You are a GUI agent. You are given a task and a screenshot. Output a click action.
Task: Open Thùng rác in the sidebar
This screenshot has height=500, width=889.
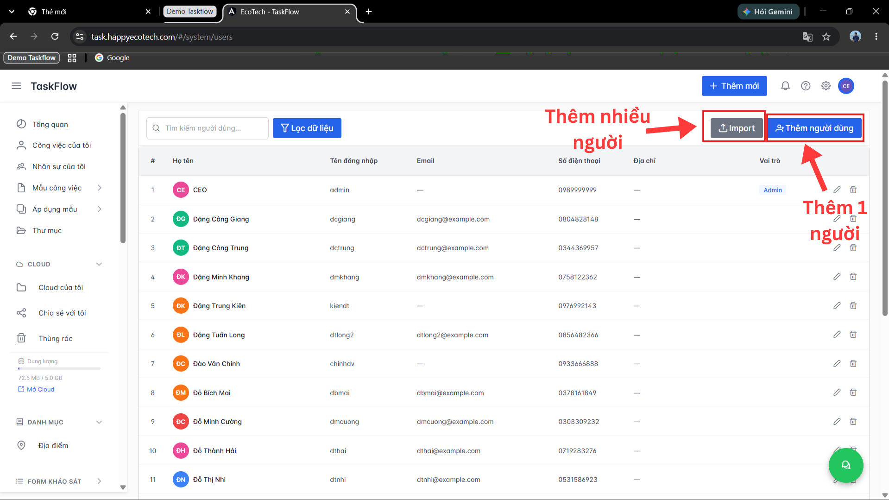coord(56,338)
